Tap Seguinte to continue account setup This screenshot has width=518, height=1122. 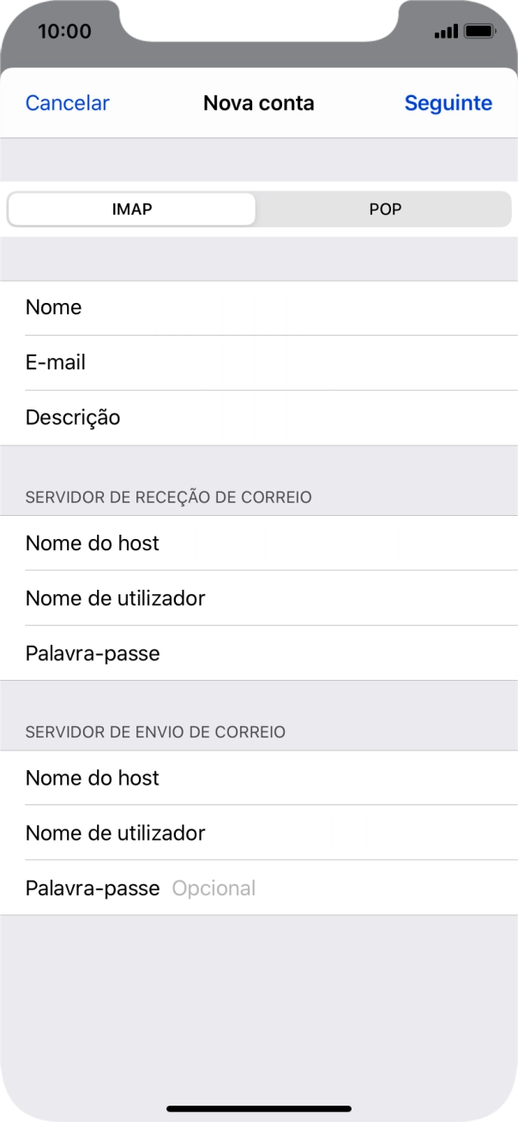[448, 102]
